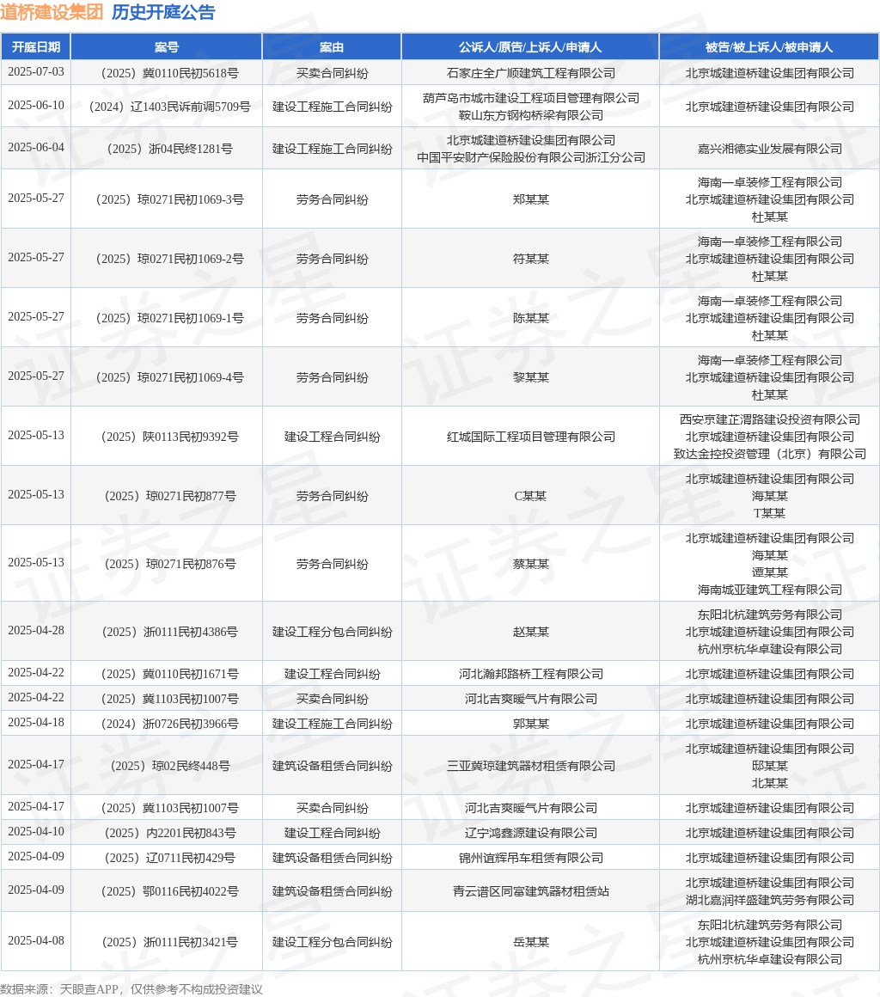
Task: Select case number (2025)冀0110民初1671号
Action: point(167,674)
